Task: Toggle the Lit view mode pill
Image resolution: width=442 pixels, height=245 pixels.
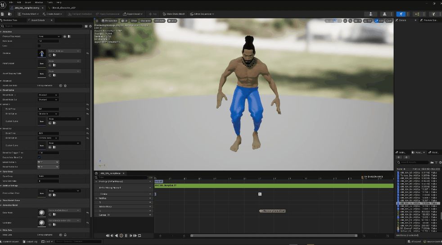Action: (x=124, y=21)
